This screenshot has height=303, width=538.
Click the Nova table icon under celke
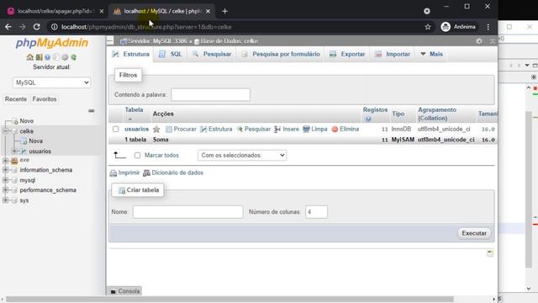coord(24,141)
